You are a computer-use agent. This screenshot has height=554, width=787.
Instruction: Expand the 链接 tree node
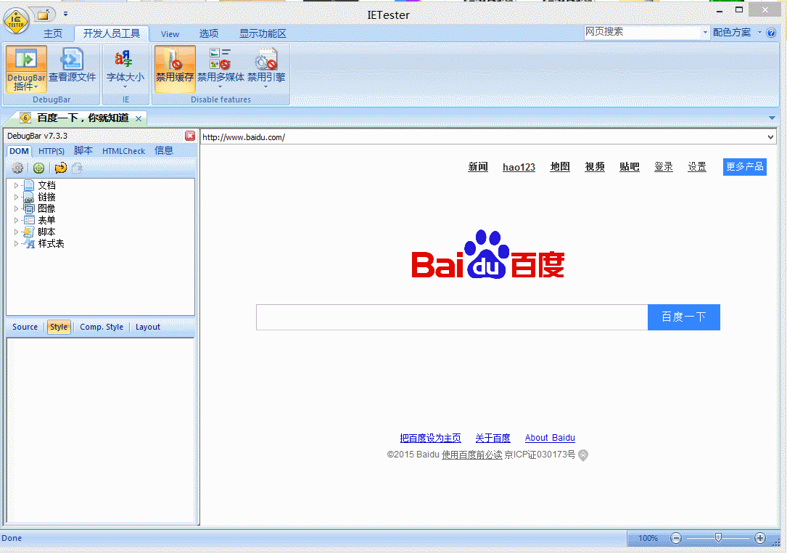(16, 197)
